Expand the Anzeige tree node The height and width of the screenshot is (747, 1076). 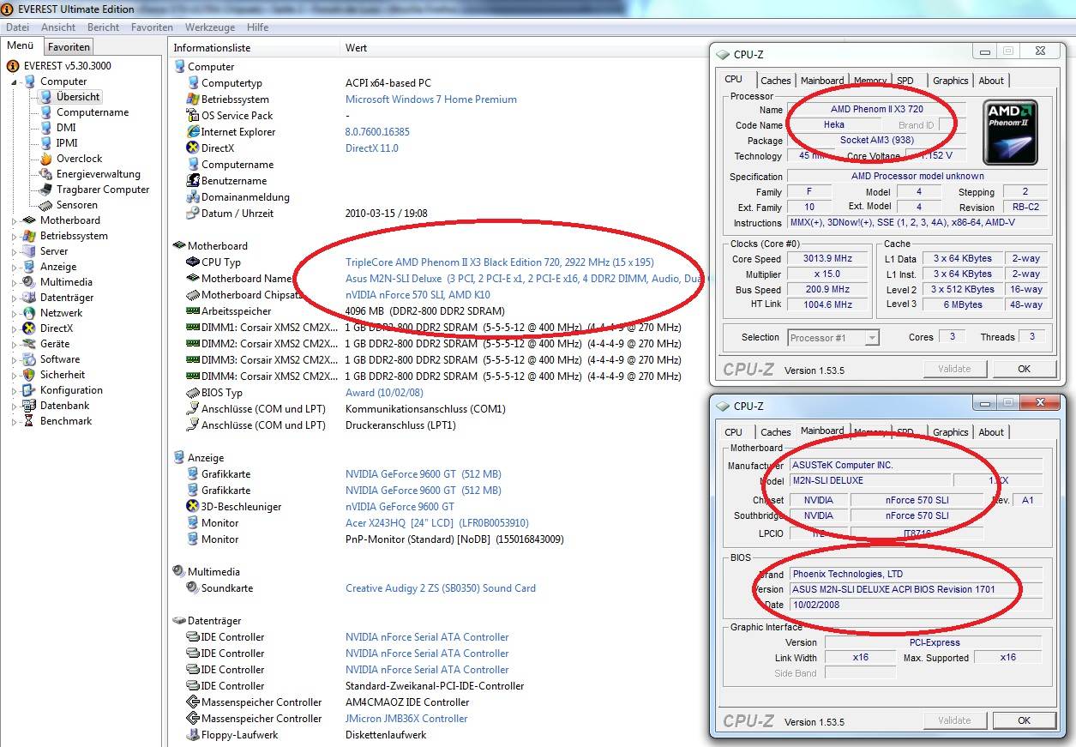pos(15,267)
